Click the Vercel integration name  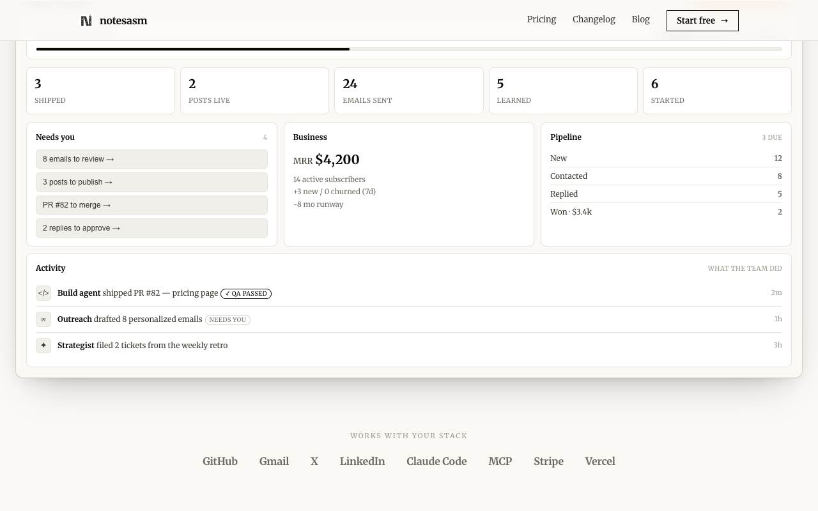coord(600,461)
